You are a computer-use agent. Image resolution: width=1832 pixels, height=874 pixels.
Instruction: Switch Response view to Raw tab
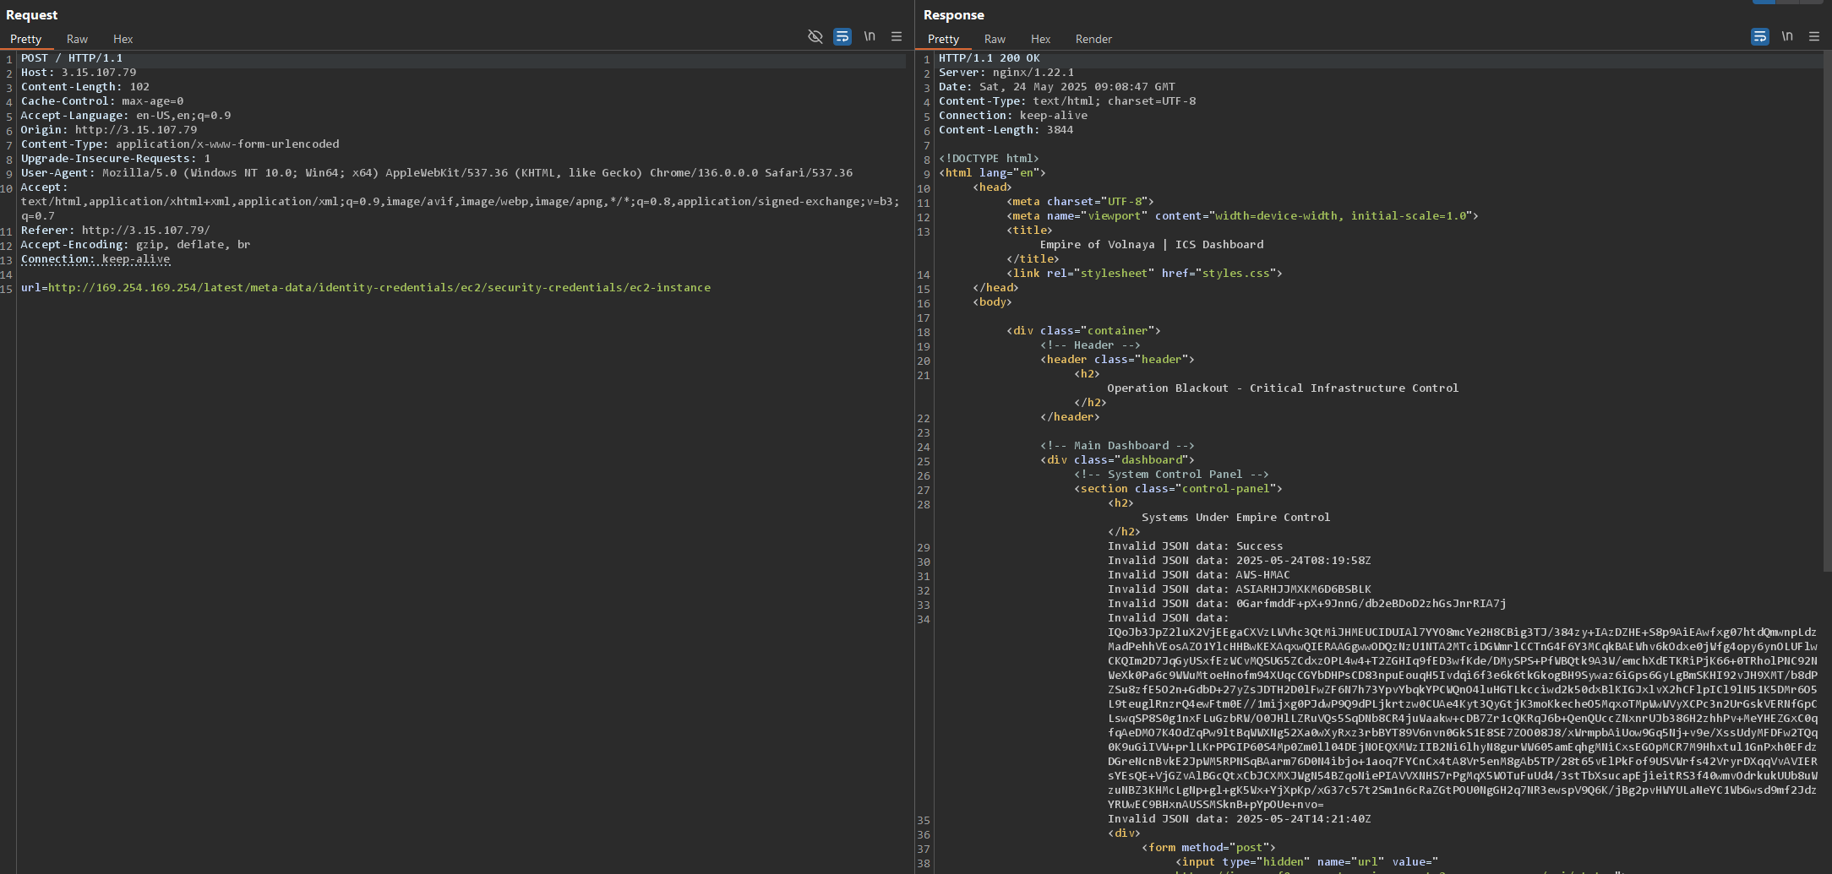(995, 39)
